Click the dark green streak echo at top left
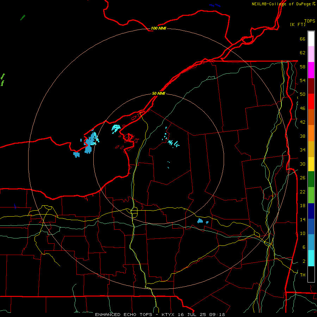This screenshot has height=317, width=317. coord(23,18)
